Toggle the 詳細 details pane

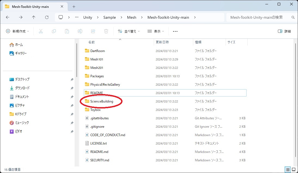[x=284, y=31]
